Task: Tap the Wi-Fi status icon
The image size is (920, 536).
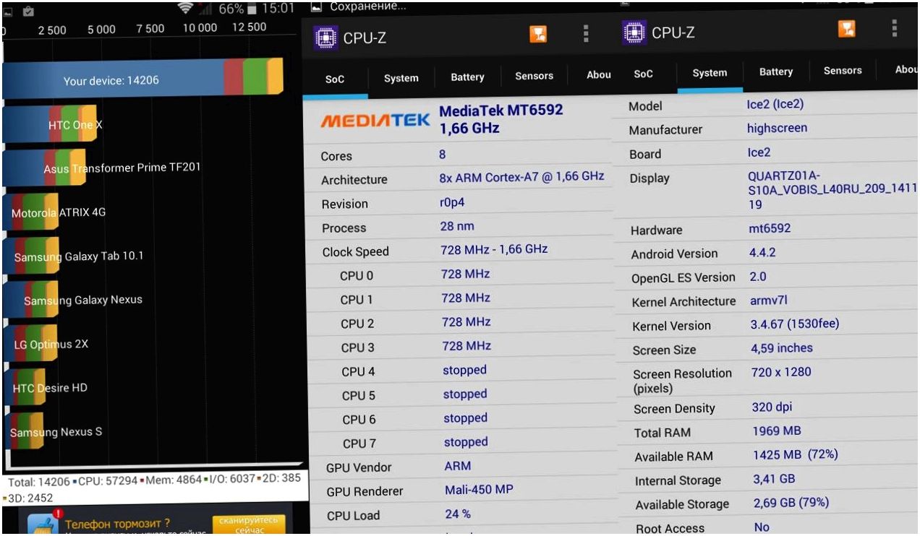Action: point(187,9)
